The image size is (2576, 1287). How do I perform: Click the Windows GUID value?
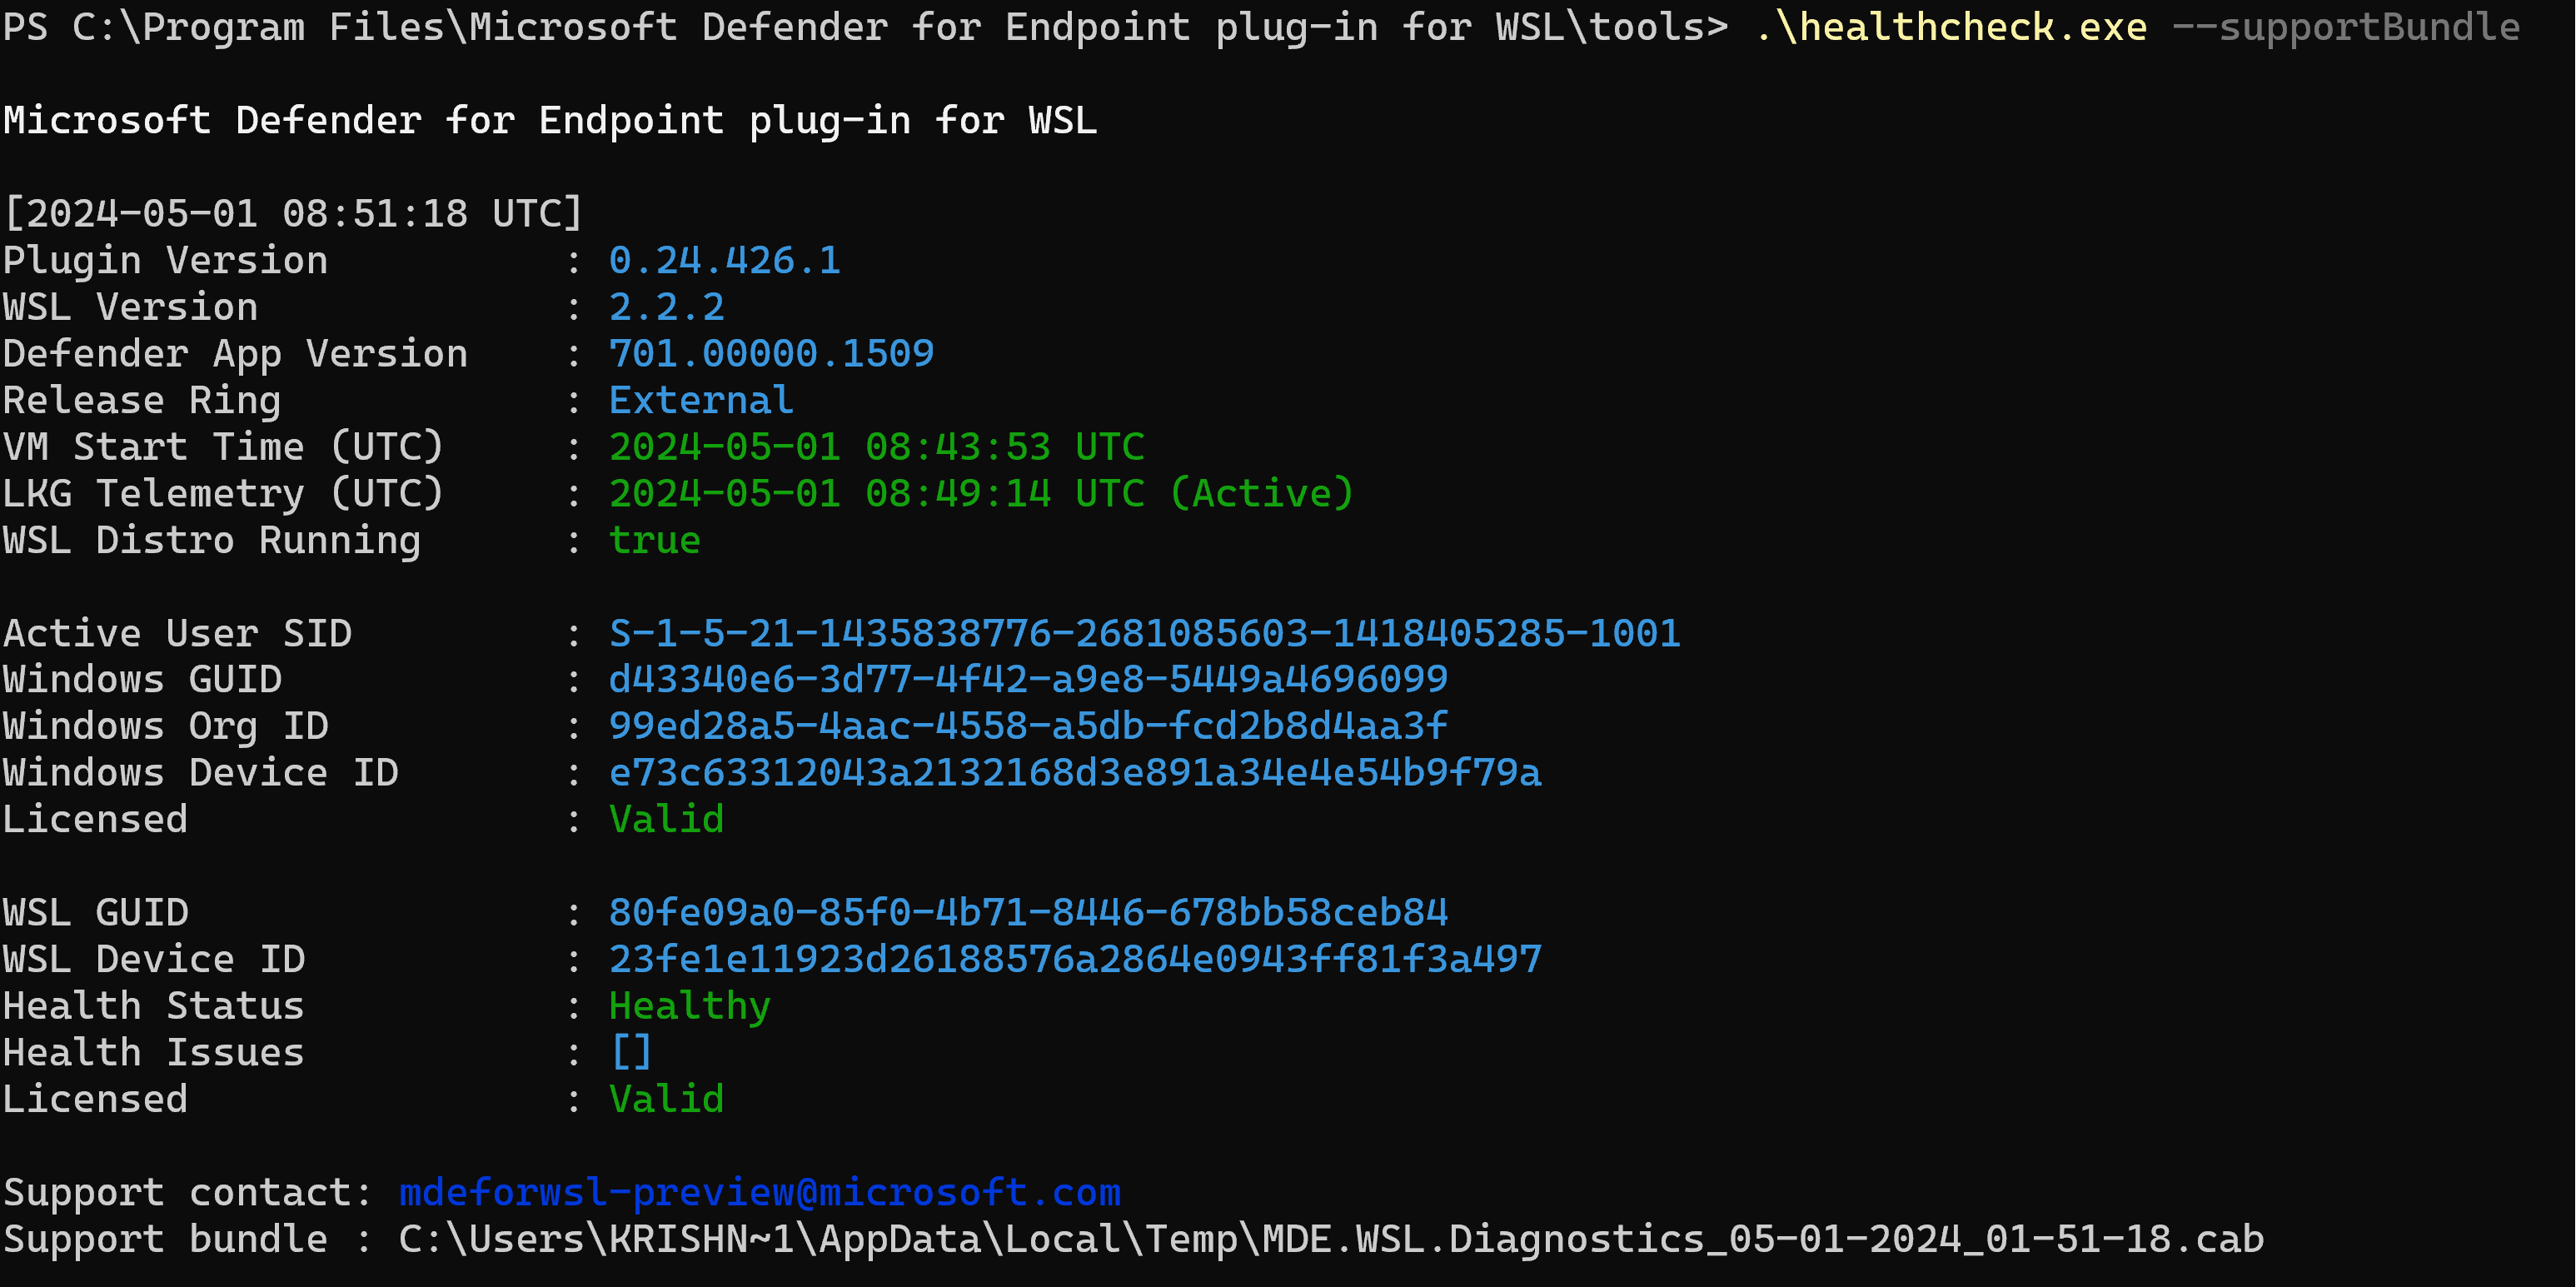pyautogui.click(x=1028, y=680)
